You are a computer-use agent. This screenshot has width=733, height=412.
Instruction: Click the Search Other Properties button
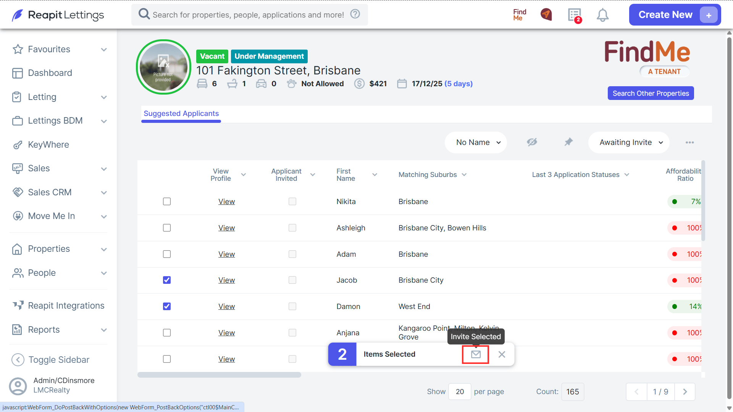[651, 93]
